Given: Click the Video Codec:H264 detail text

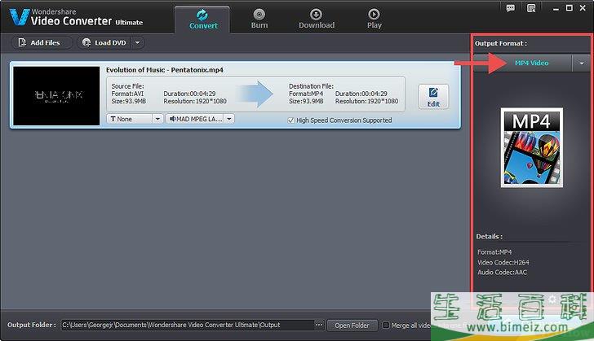Looking at the screenshot, I should pos(503,262).
